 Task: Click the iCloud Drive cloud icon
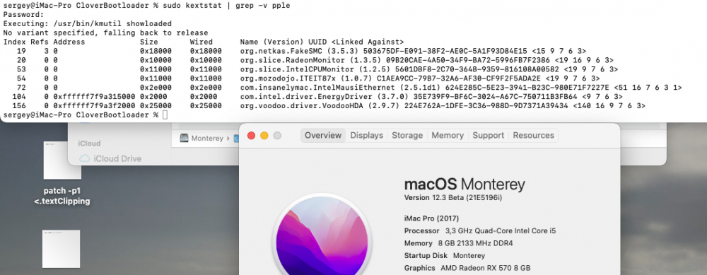point(84,158)
